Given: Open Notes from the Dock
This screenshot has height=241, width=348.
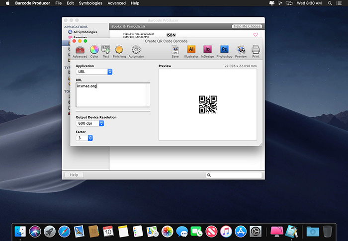Looking at the screenshot, I should 123,232.
